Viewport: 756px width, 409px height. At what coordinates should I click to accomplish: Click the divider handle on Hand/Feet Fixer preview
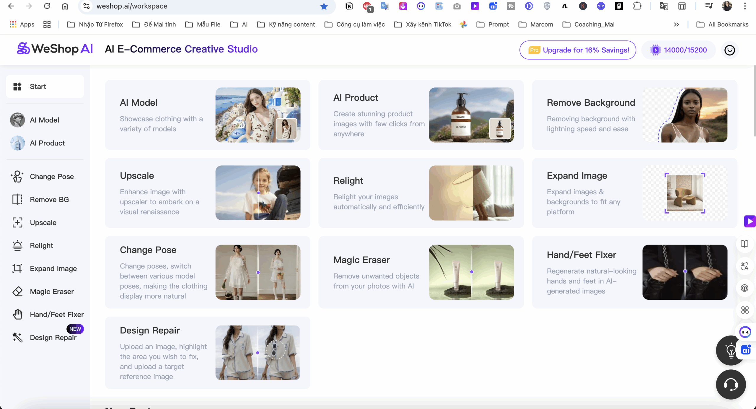point(685,271)
